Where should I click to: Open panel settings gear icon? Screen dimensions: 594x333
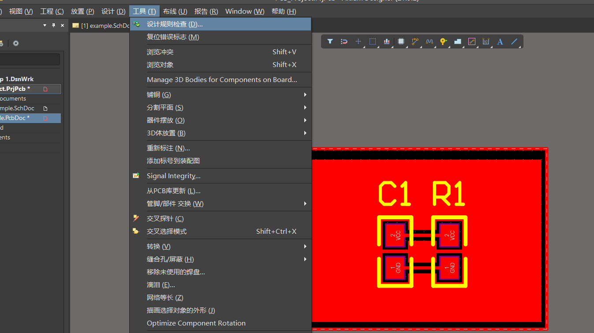(16, 43)
